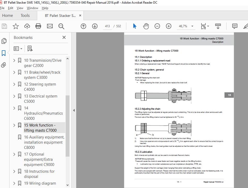
Task: Open bookmark 14 Hydraulics/Pneumatics C6000
Action: coord(43,113)
